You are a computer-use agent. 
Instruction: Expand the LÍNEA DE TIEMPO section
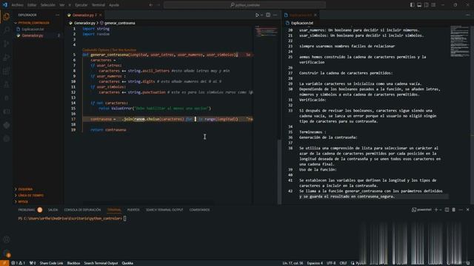point(31,195)
